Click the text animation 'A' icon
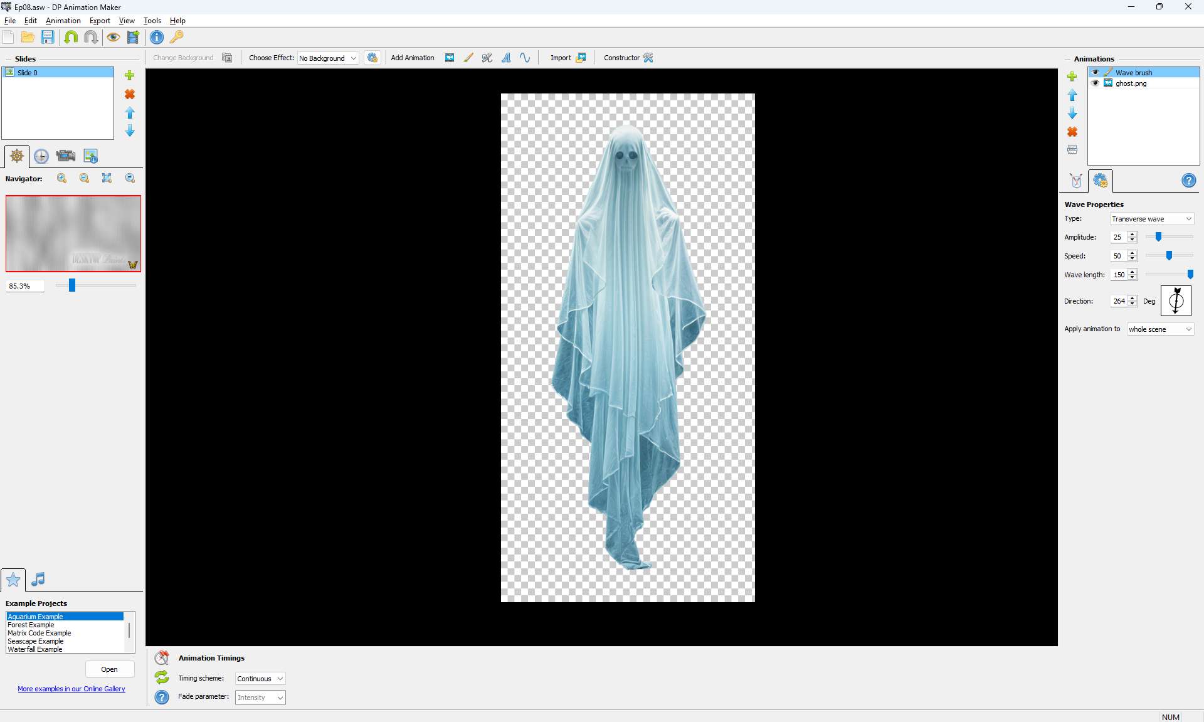Image resolution: width=1204 pixels, height=722 pixels. [506, 58]
